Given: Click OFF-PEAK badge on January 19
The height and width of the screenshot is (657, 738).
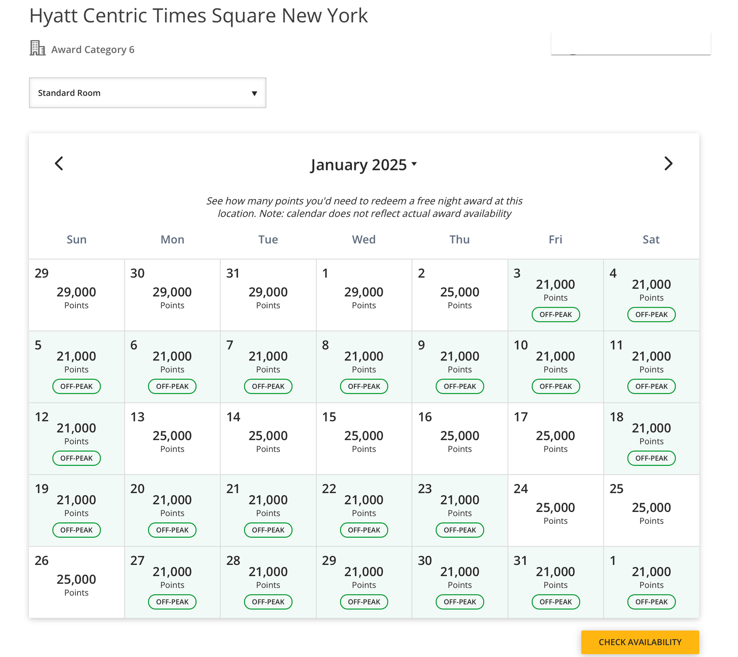Looking at the screenshot, I should tap(77, 530).
